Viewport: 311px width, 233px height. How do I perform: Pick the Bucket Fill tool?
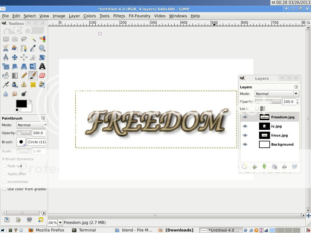[6, 76]
